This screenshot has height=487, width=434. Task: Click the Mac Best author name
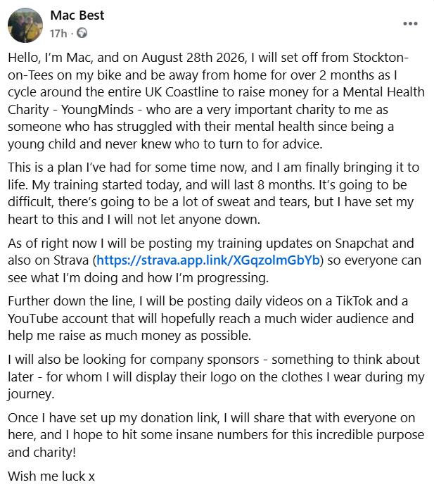click(77, 15)
